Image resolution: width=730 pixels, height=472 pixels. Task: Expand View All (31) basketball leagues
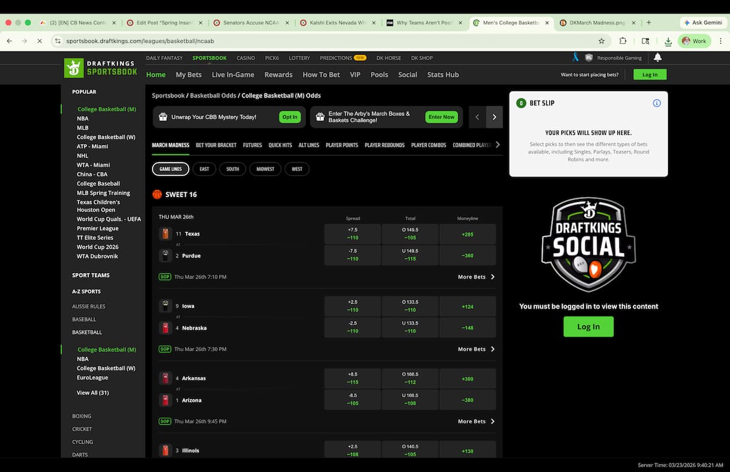click(x=92, y=392)
